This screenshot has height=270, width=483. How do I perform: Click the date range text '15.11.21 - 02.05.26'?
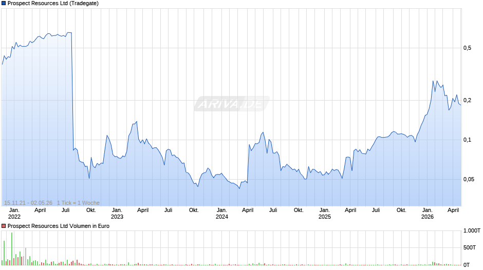tap(28, 203)
